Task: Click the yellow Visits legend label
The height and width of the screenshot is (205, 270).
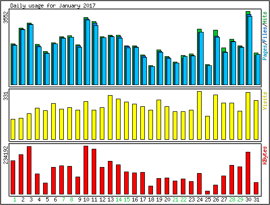Action: (265, 101)
